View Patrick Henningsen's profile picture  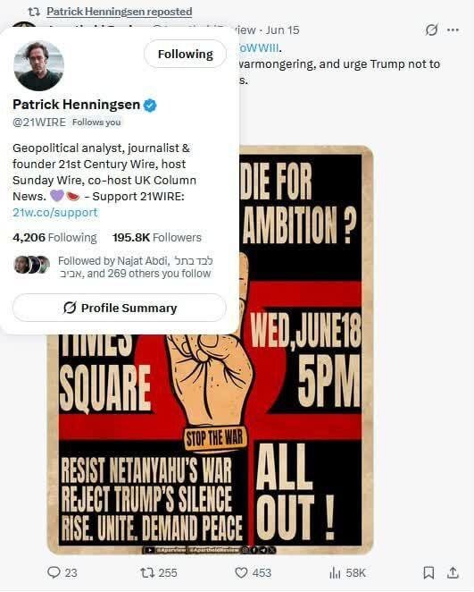[38, 65]
